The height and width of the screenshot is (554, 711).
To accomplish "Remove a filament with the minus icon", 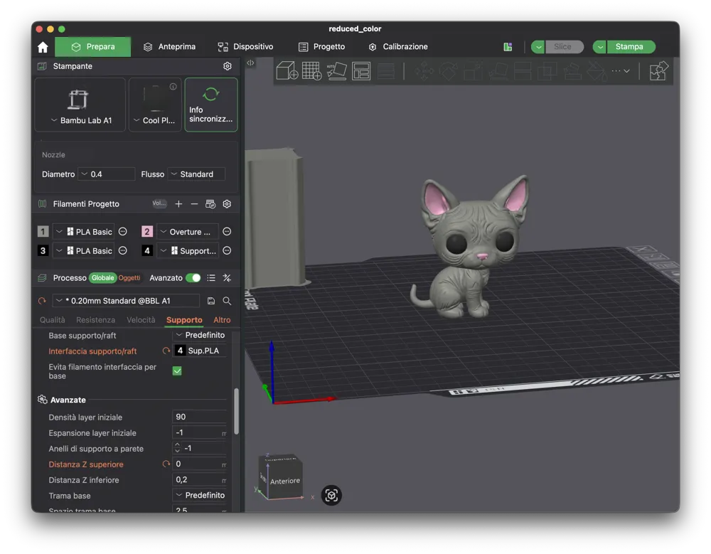I will [x=194, y=204].
